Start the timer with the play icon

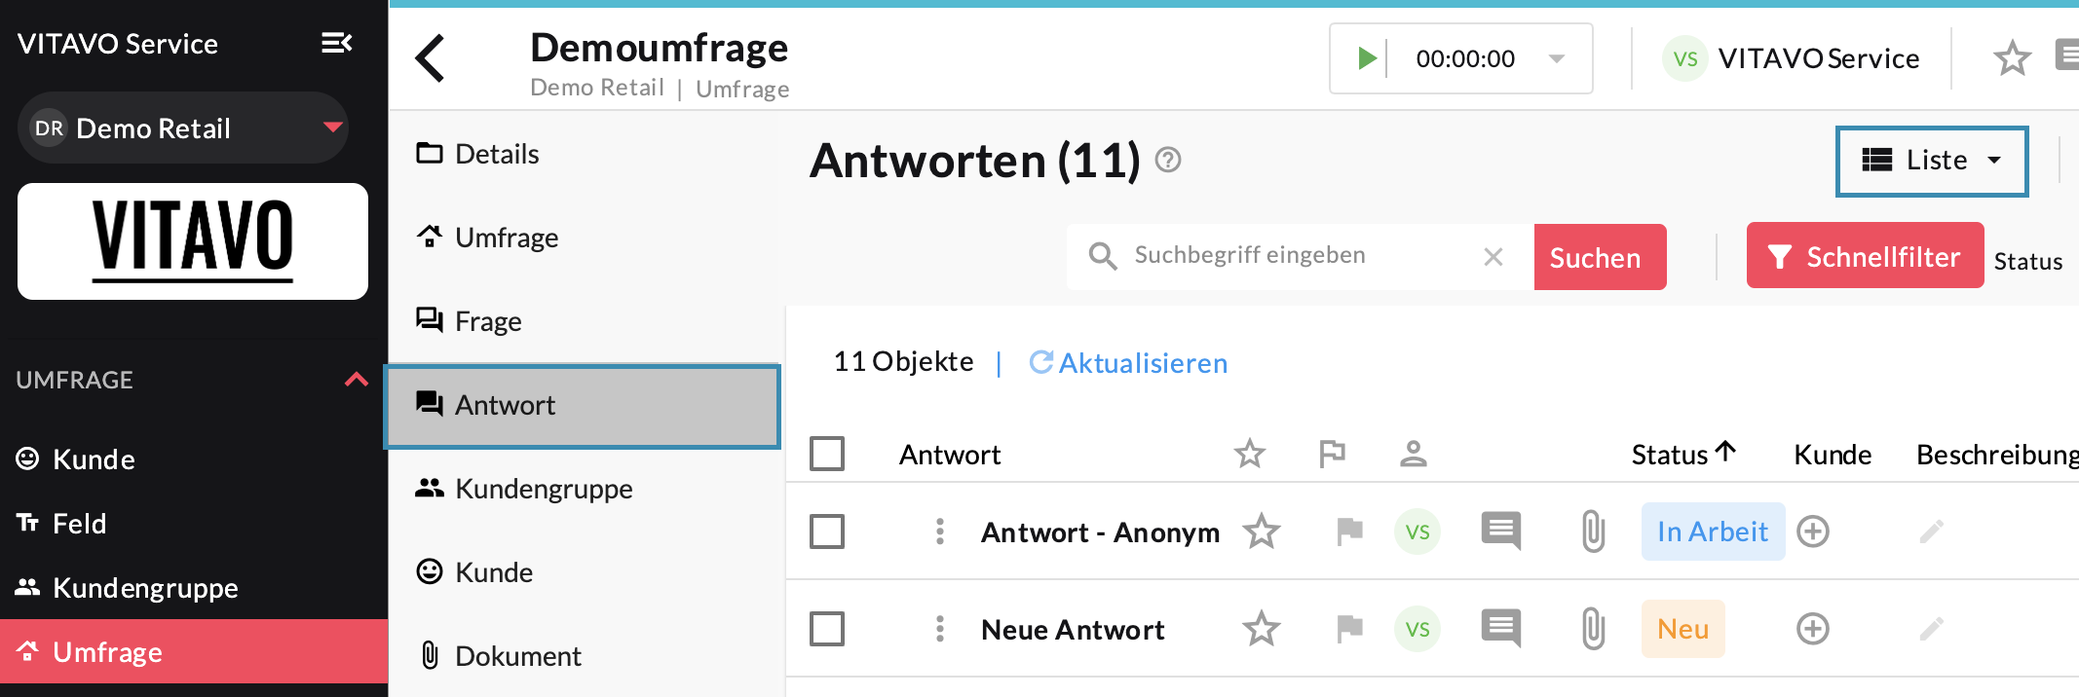[x=1367, y=58]
